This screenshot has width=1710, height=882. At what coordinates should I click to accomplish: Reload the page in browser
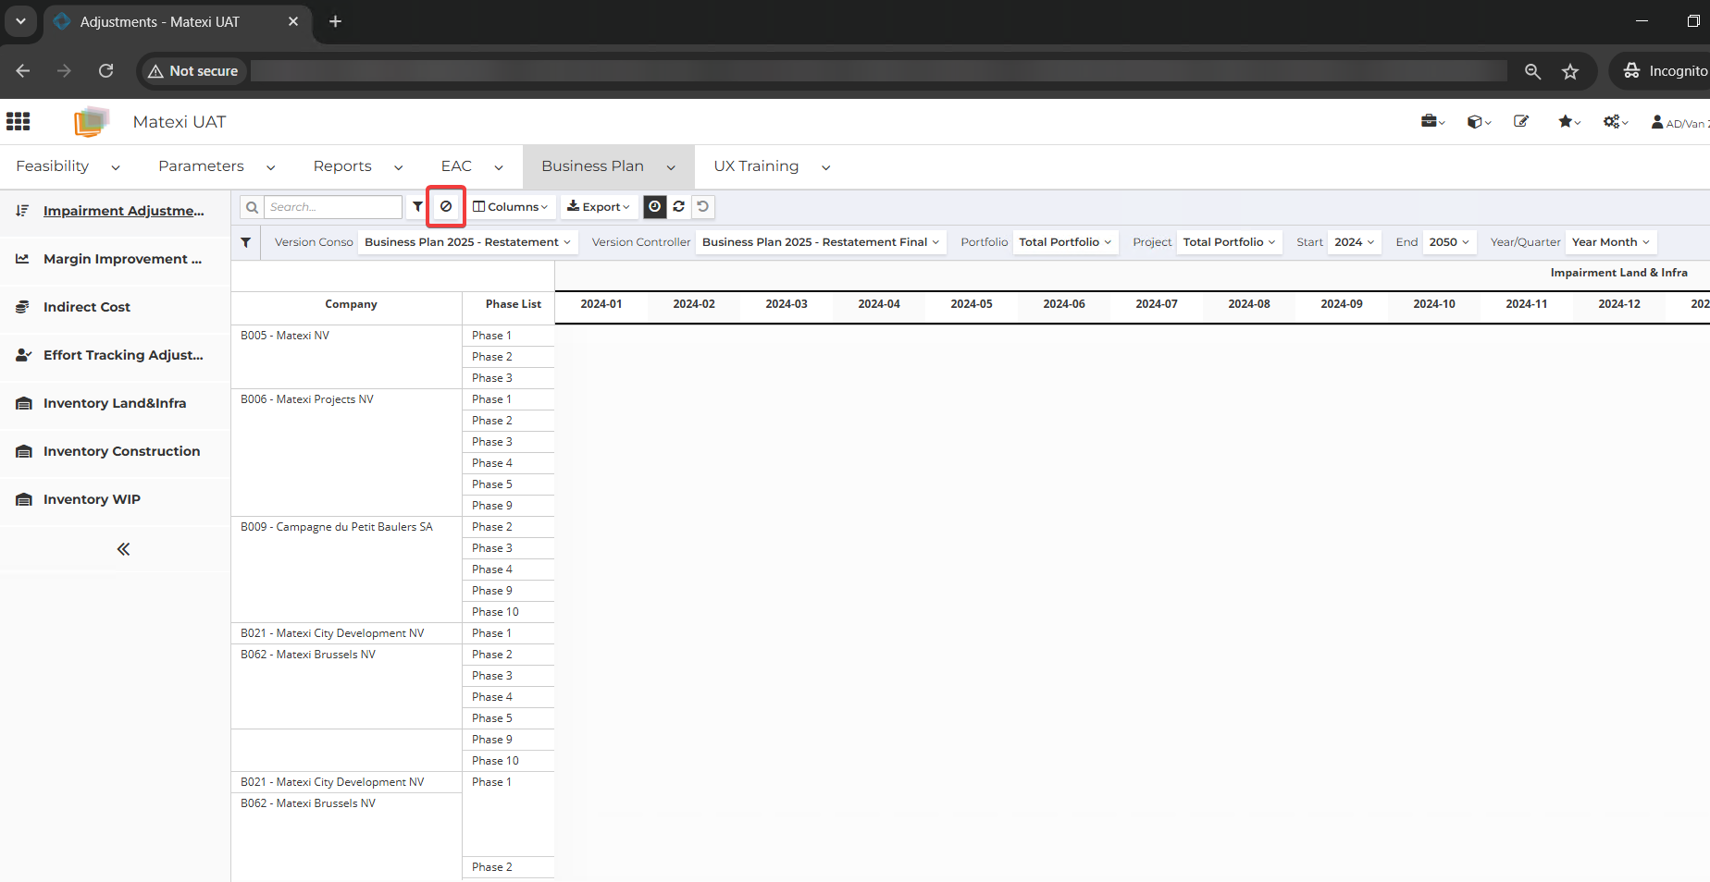106,71
